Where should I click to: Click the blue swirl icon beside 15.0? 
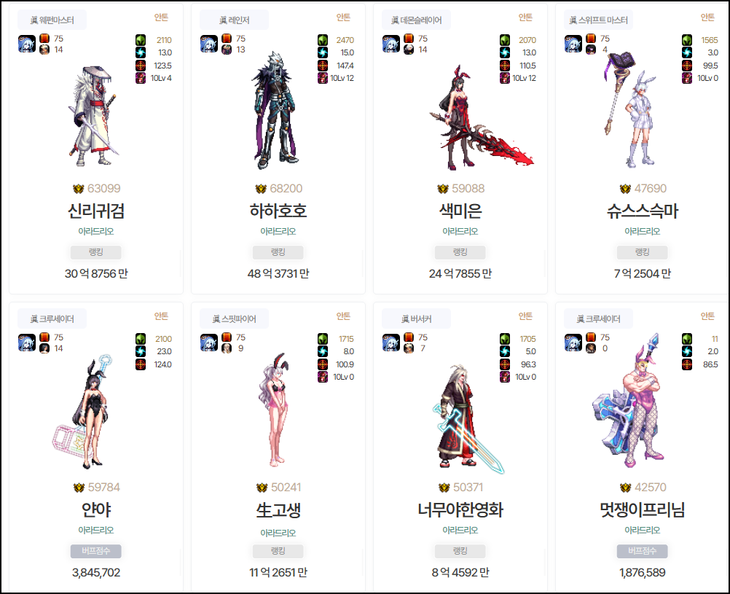[323, 52]
